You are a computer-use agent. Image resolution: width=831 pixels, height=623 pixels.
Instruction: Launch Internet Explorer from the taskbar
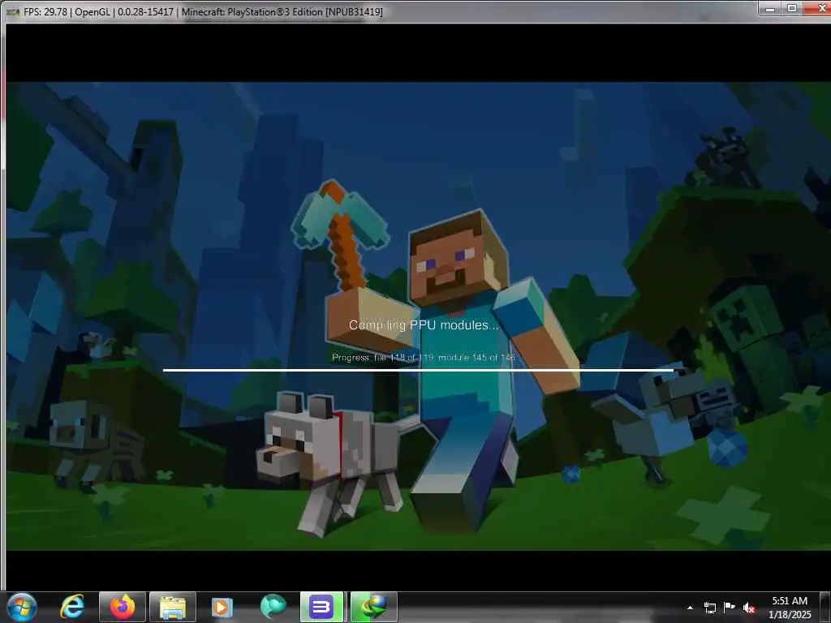(x=72, y=607)
